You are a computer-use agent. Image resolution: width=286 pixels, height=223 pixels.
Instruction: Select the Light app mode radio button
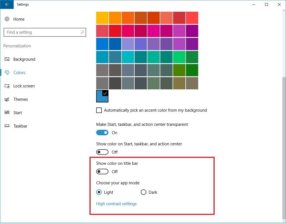pyautogui.click(x=100, y=192)
